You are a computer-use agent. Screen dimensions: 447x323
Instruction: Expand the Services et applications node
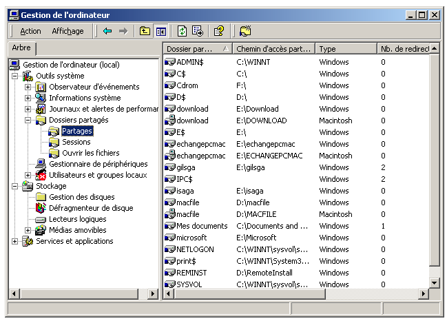[15, 242]
